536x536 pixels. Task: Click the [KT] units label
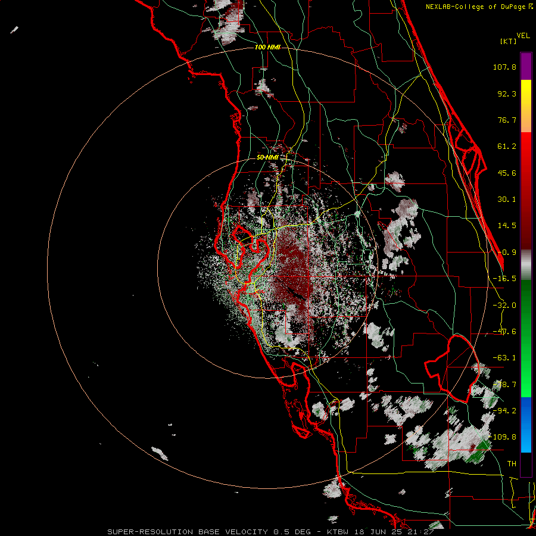pyautogui.click(x=509, y=41)
